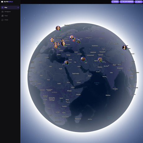Viewport: 143px width, 143px height.
Task: Click the Saudi Arabia label on globe
Action: (76, 73)
